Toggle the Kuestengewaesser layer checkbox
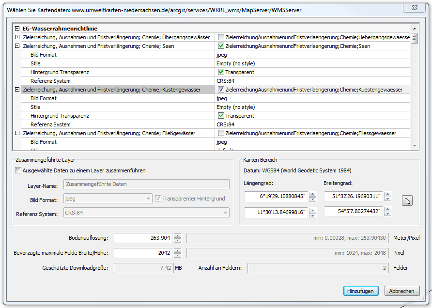Image resolution: width=432 pixels, height=308 pixels. pyautogui.click(x=221, y=90)
